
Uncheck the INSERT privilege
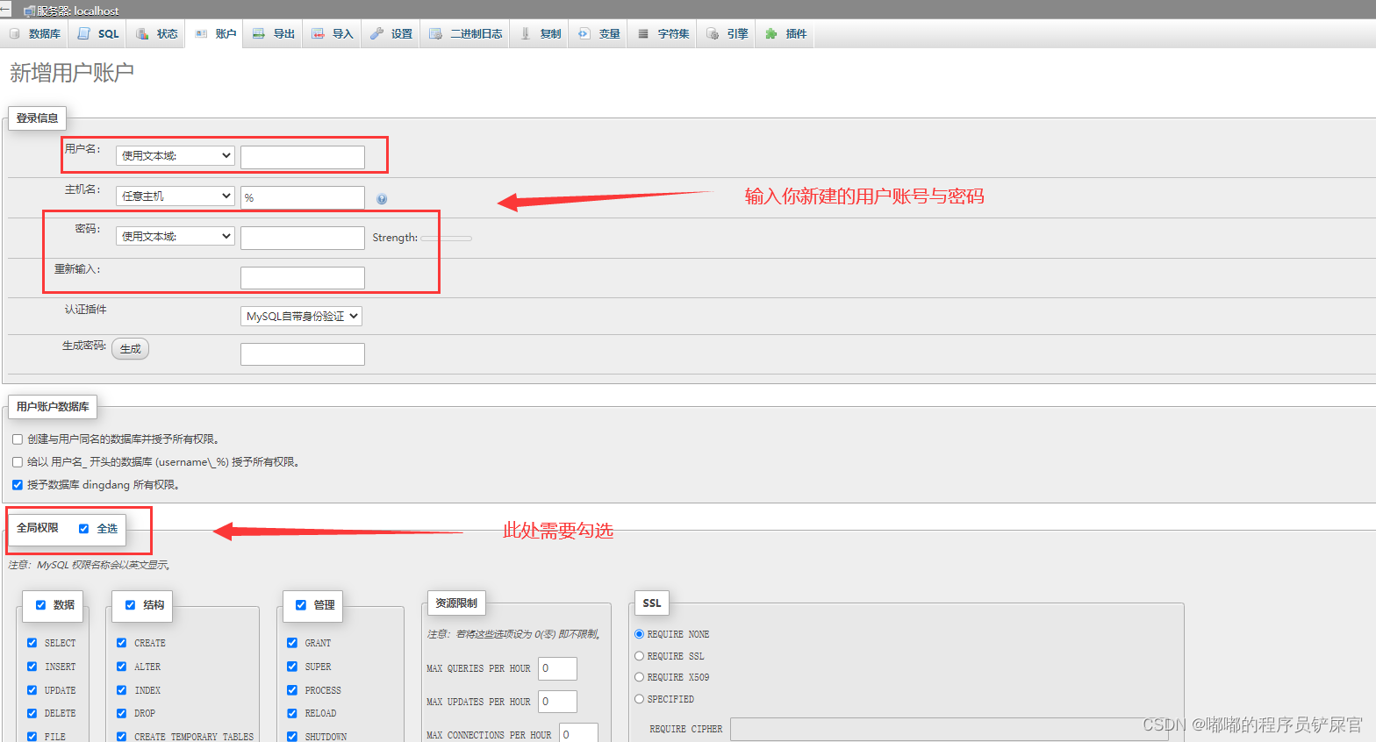coord(32,667)
